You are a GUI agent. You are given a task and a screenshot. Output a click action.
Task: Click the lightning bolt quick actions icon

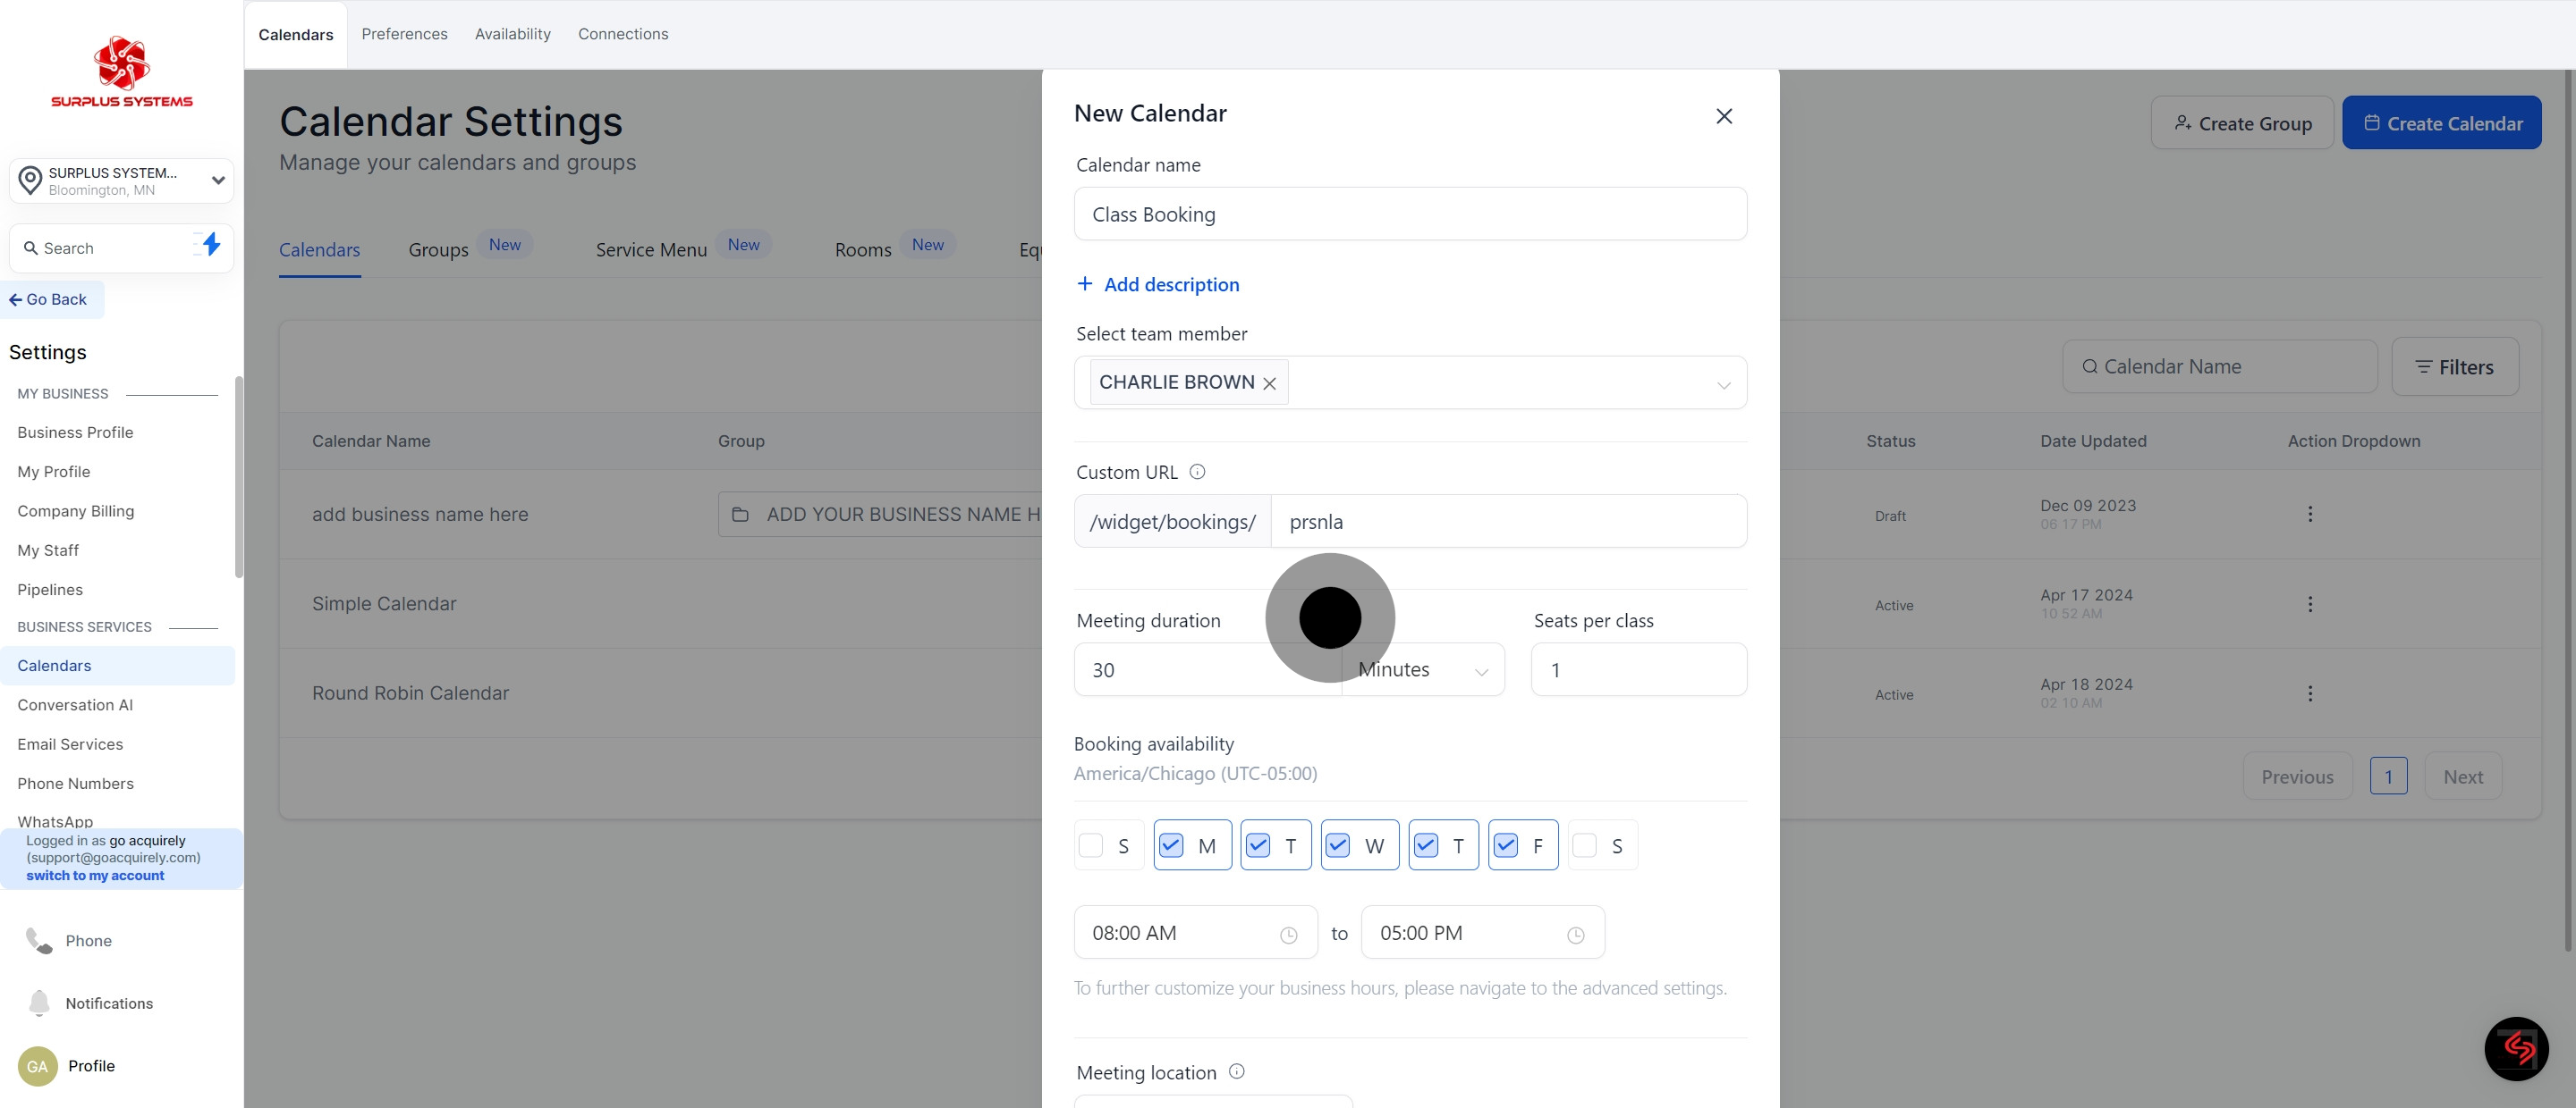pos(210,245)
